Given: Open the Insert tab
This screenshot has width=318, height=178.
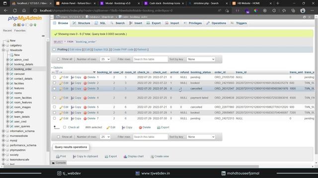Looking at the screenshot, I should point(136,23).
